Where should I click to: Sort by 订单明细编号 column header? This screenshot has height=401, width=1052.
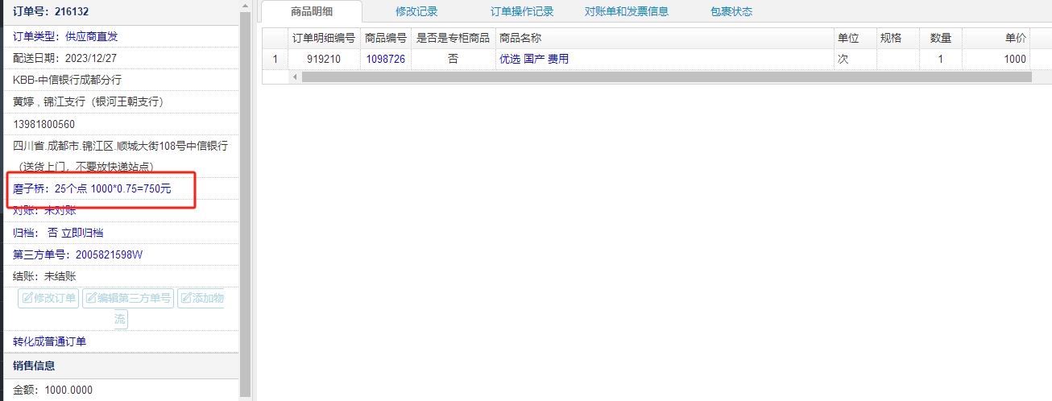(x=324, y=38)
